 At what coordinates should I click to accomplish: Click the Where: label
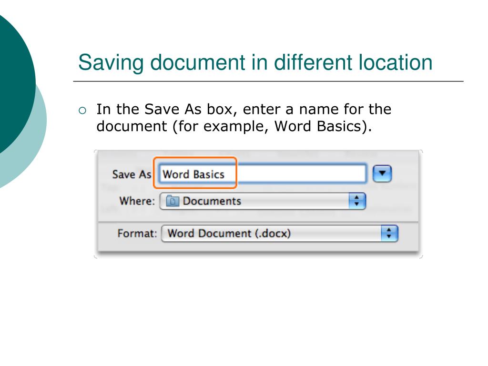[x=137, y=201]
